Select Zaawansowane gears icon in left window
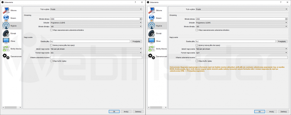The width and height of the screenshot is (291, 115). 6,56
